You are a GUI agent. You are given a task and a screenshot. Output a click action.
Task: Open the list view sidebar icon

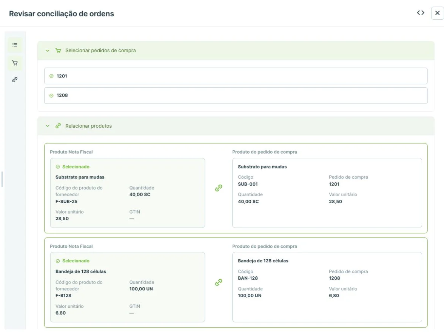[x=15, y=45]
